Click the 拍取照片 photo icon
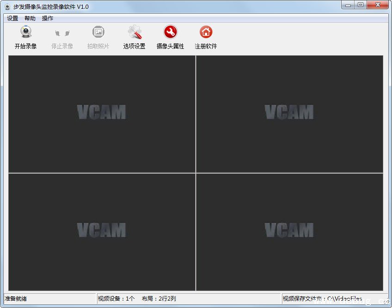This screenshot has height=308, width=392. point(98,32)
